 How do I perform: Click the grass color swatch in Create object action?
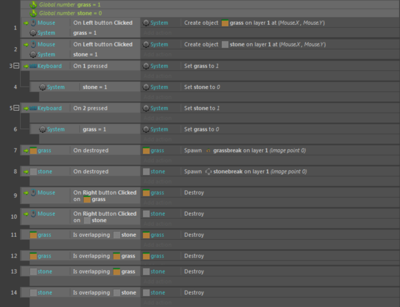225,23
